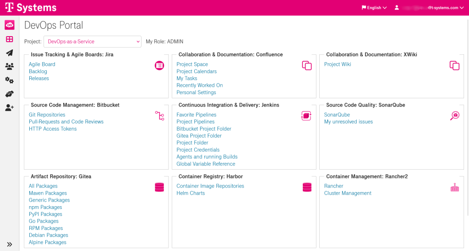
Task: Click the Jira card icon
Action: pos(159,65)
